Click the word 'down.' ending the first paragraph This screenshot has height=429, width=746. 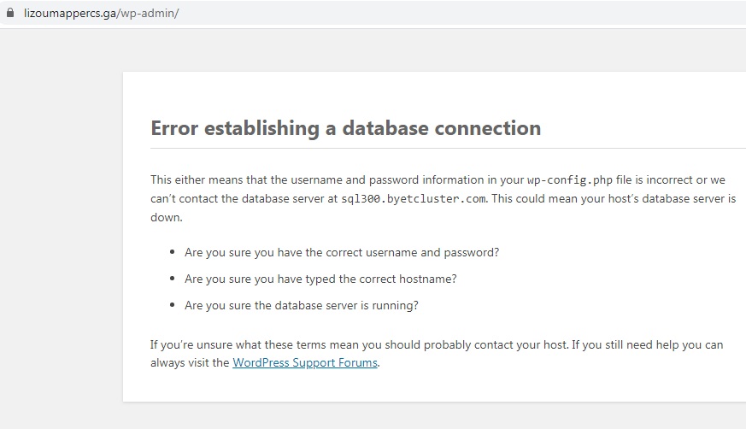click(167, 217)
